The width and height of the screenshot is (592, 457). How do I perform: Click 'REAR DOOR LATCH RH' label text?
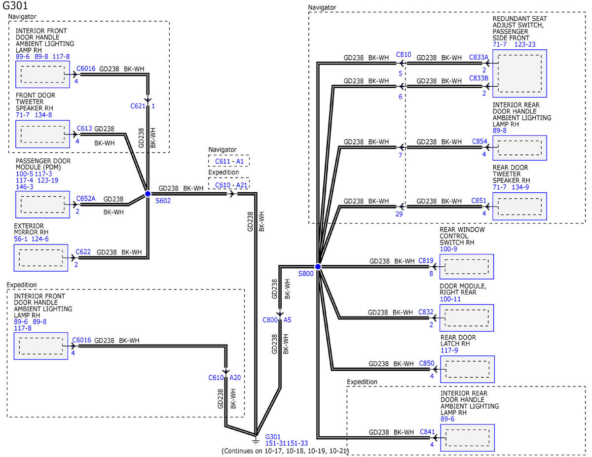(458, 341)
